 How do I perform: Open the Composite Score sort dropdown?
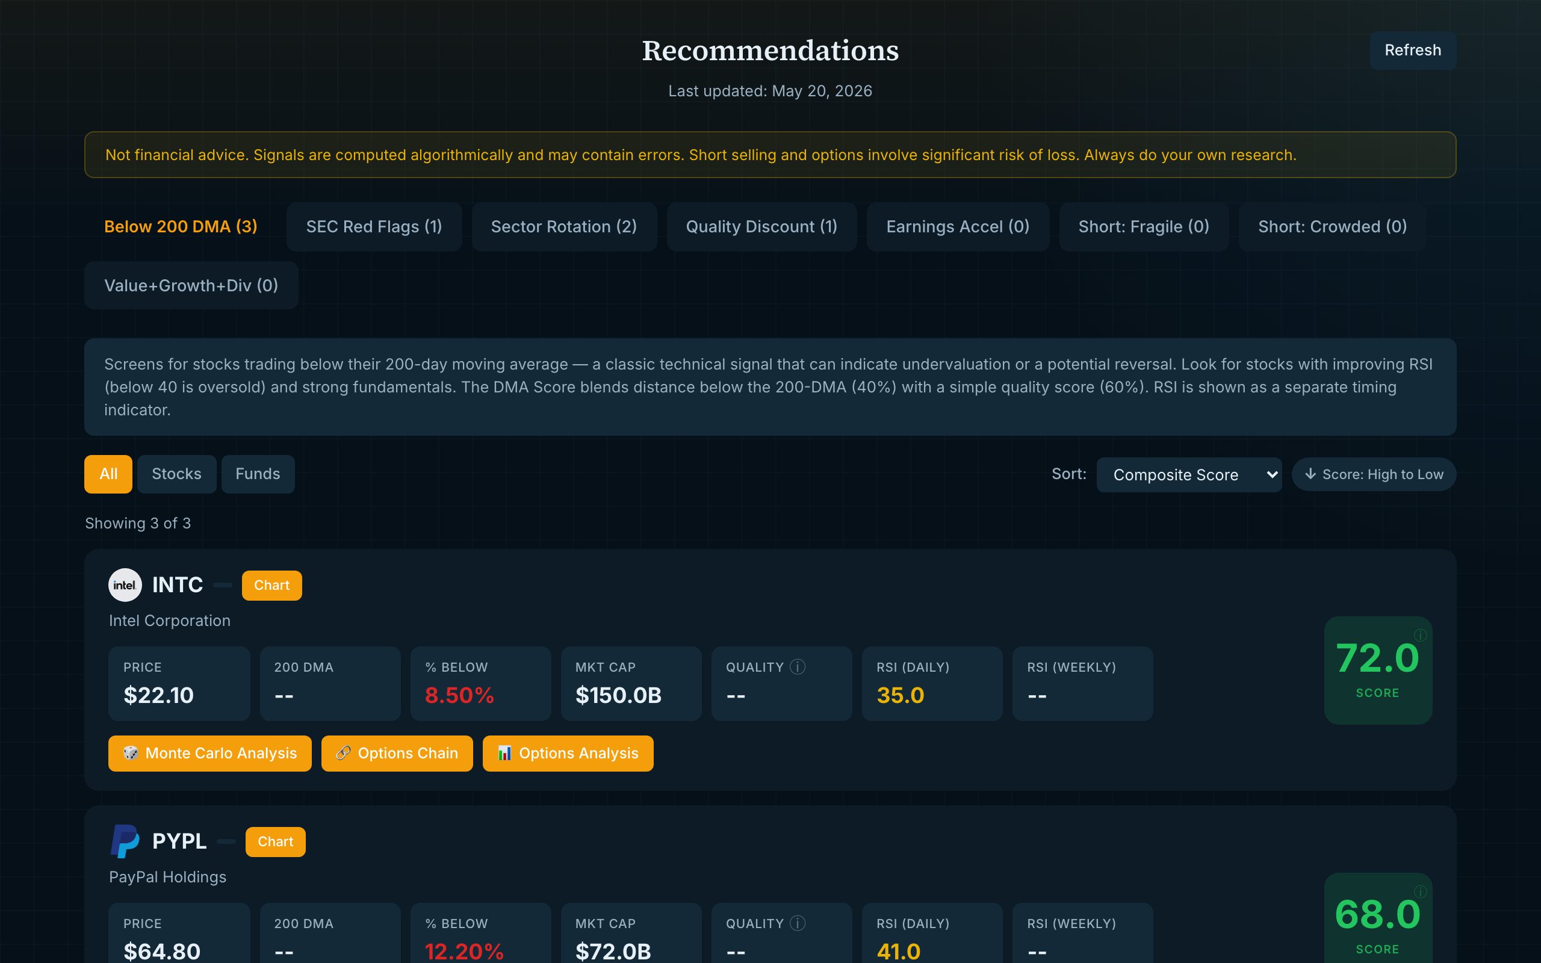tap(1189, 474)
